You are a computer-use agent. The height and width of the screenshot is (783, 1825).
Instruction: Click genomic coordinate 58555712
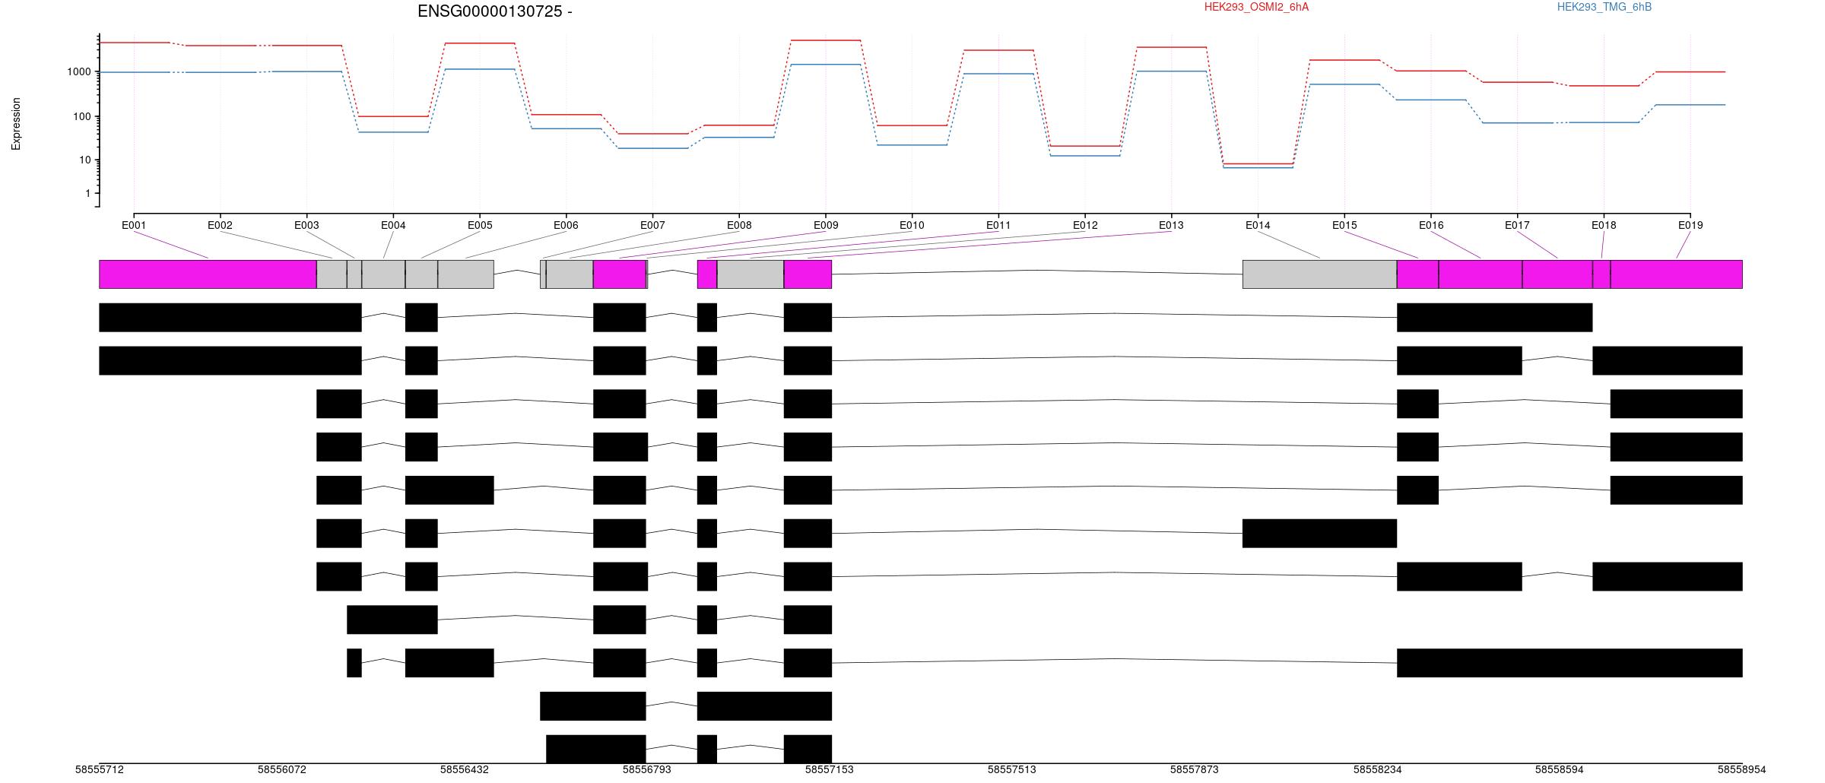point(100,769)
